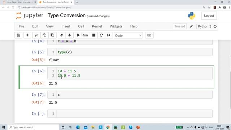
Task: Copy selected cells icon
Action: click(x=44, y=35)
